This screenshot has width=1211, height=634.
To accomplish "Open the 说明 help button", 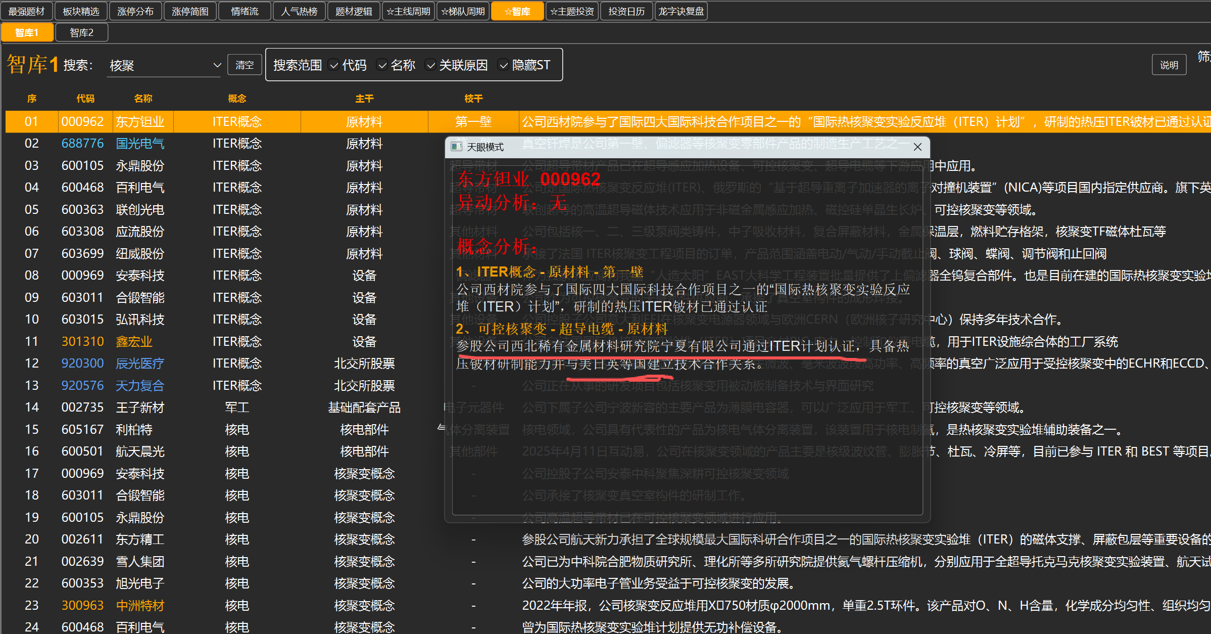I will 1169,65.
